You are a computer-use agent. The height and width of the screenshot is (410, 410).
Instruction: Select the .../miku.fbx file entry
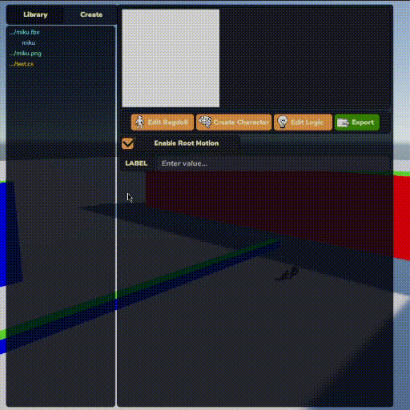click(25, 32)
